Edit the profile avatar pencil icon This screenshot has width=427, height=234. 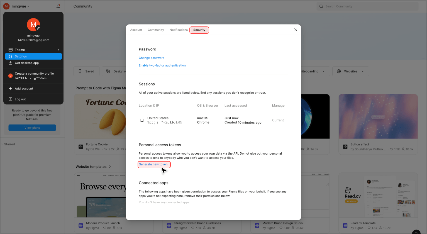[x=38, y=28]
